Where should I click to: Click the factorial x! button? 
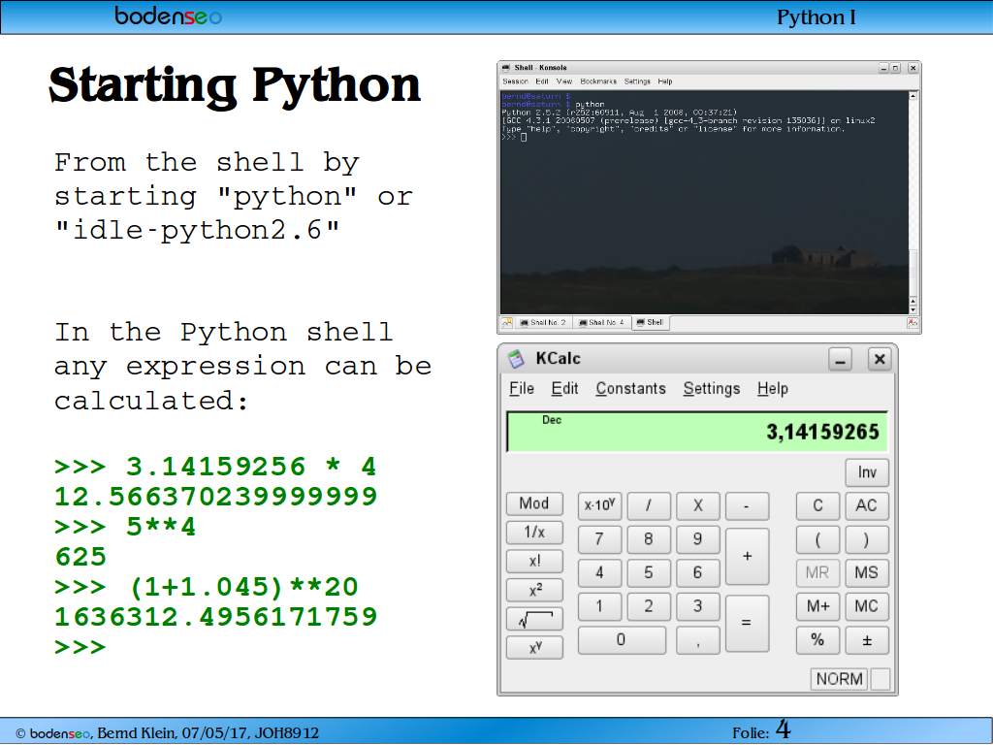coord(535,562)
